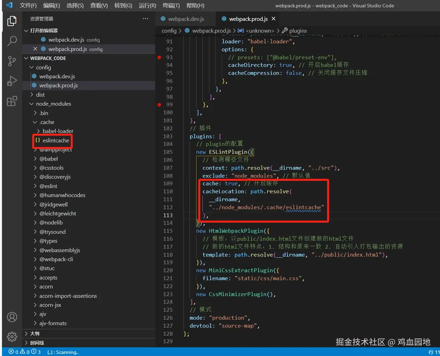Click Scanning status in status bar
The image size is (440, 356).
pos(63,352)
